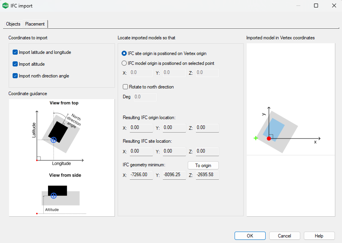Screen dimensions: 342x243
Task: Toggle Import north direction angle checkbox
Action: [15, 76]
